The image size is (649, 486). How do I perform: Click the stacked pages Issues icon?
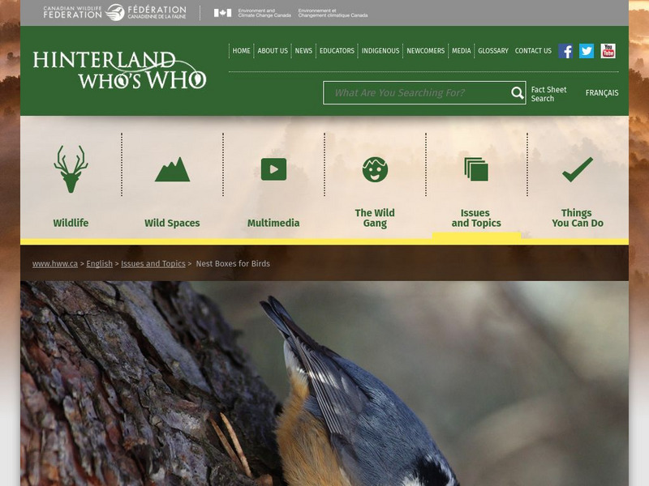476,169
